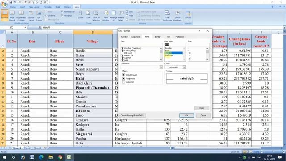Toggle Ruler checkbox in ribbon
This screenshot has height=161, width=286.
tap(46, 12)
